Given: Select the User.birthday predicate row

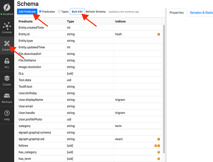Looking at the screenshot, I should tap(89, 93).
